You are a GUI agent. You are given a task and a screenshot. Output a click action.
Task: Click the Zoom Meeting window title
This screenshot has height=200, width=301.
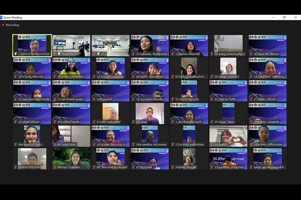click(x=13, y=17)
